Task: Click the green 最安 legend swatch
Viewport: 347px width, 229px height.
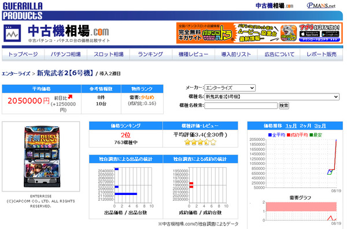Action: pos(311,135)
